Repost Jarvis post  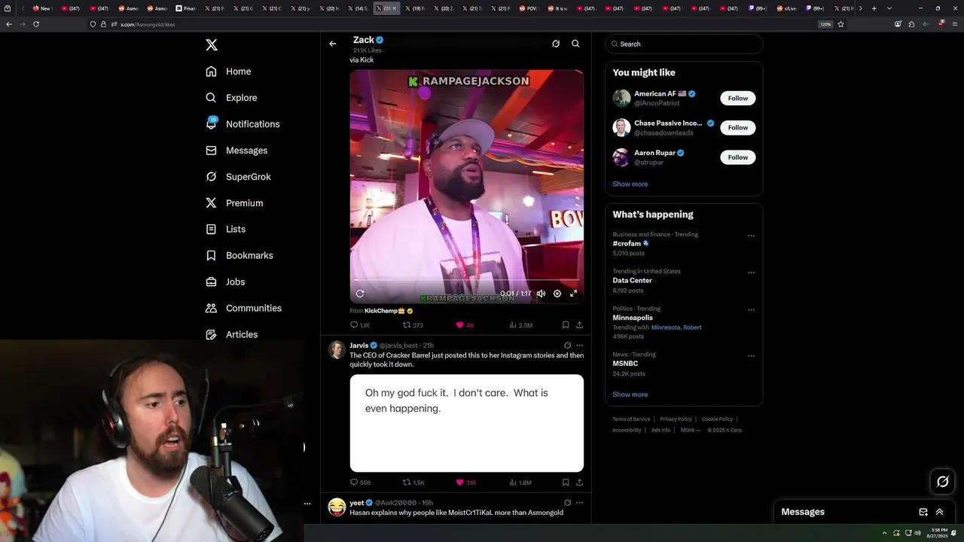coord(413,483)
